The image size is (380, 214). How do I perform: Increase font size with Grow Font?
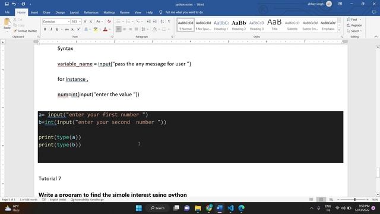[x=85, y=21]
